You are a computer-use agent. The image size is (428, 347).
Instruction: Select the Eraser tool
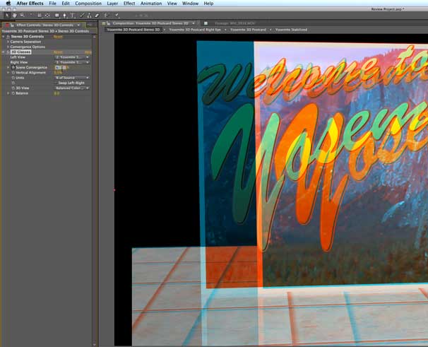pos(97,16)
